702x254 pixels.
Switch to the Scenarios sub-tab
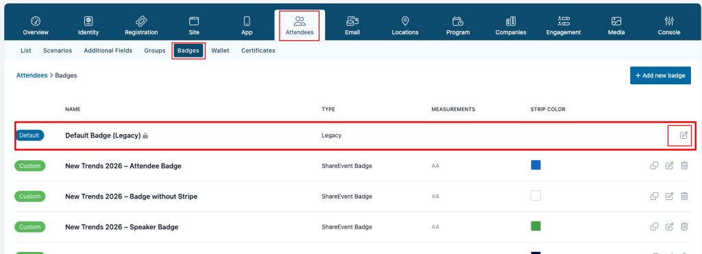58,51
